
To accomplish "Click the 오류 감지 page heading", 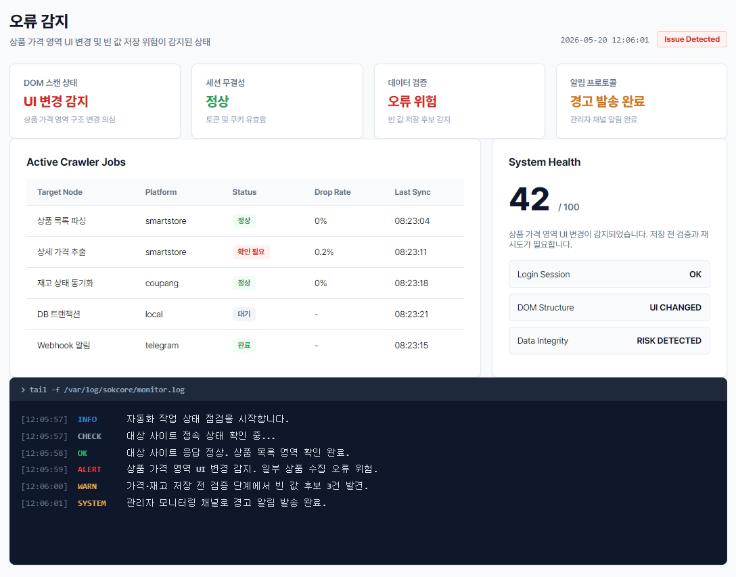I will [x=39, y=21].
